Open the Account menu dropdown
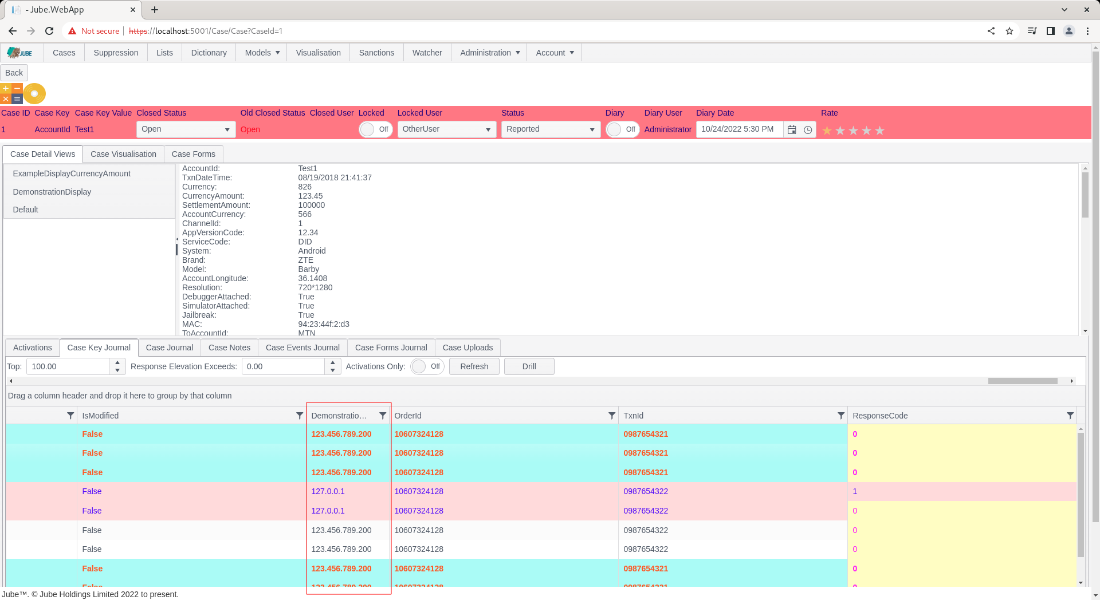The height and width of the screenshot is (600, 1100). tap(555, 53)
